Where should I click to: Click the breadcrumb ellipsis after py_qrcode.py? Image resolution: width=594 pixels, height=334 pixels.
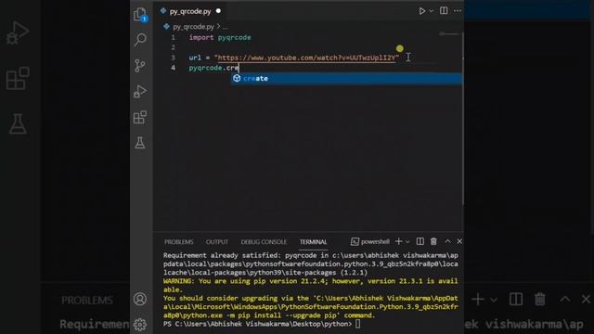(226, 27)
